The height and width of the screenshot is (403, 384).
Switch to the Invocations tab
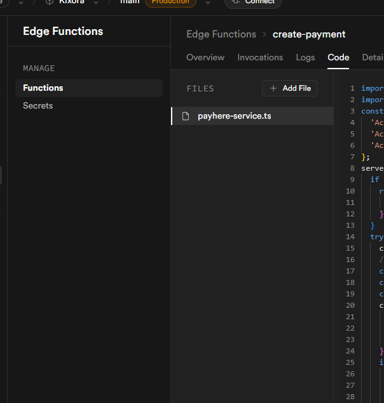[x=260, y=57]
